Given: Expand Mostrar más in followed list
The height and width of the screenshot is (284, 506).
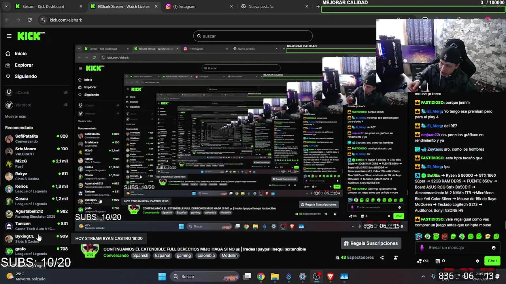Looking at the screenshot, I should pyautogui.click(x=15, y=116).
